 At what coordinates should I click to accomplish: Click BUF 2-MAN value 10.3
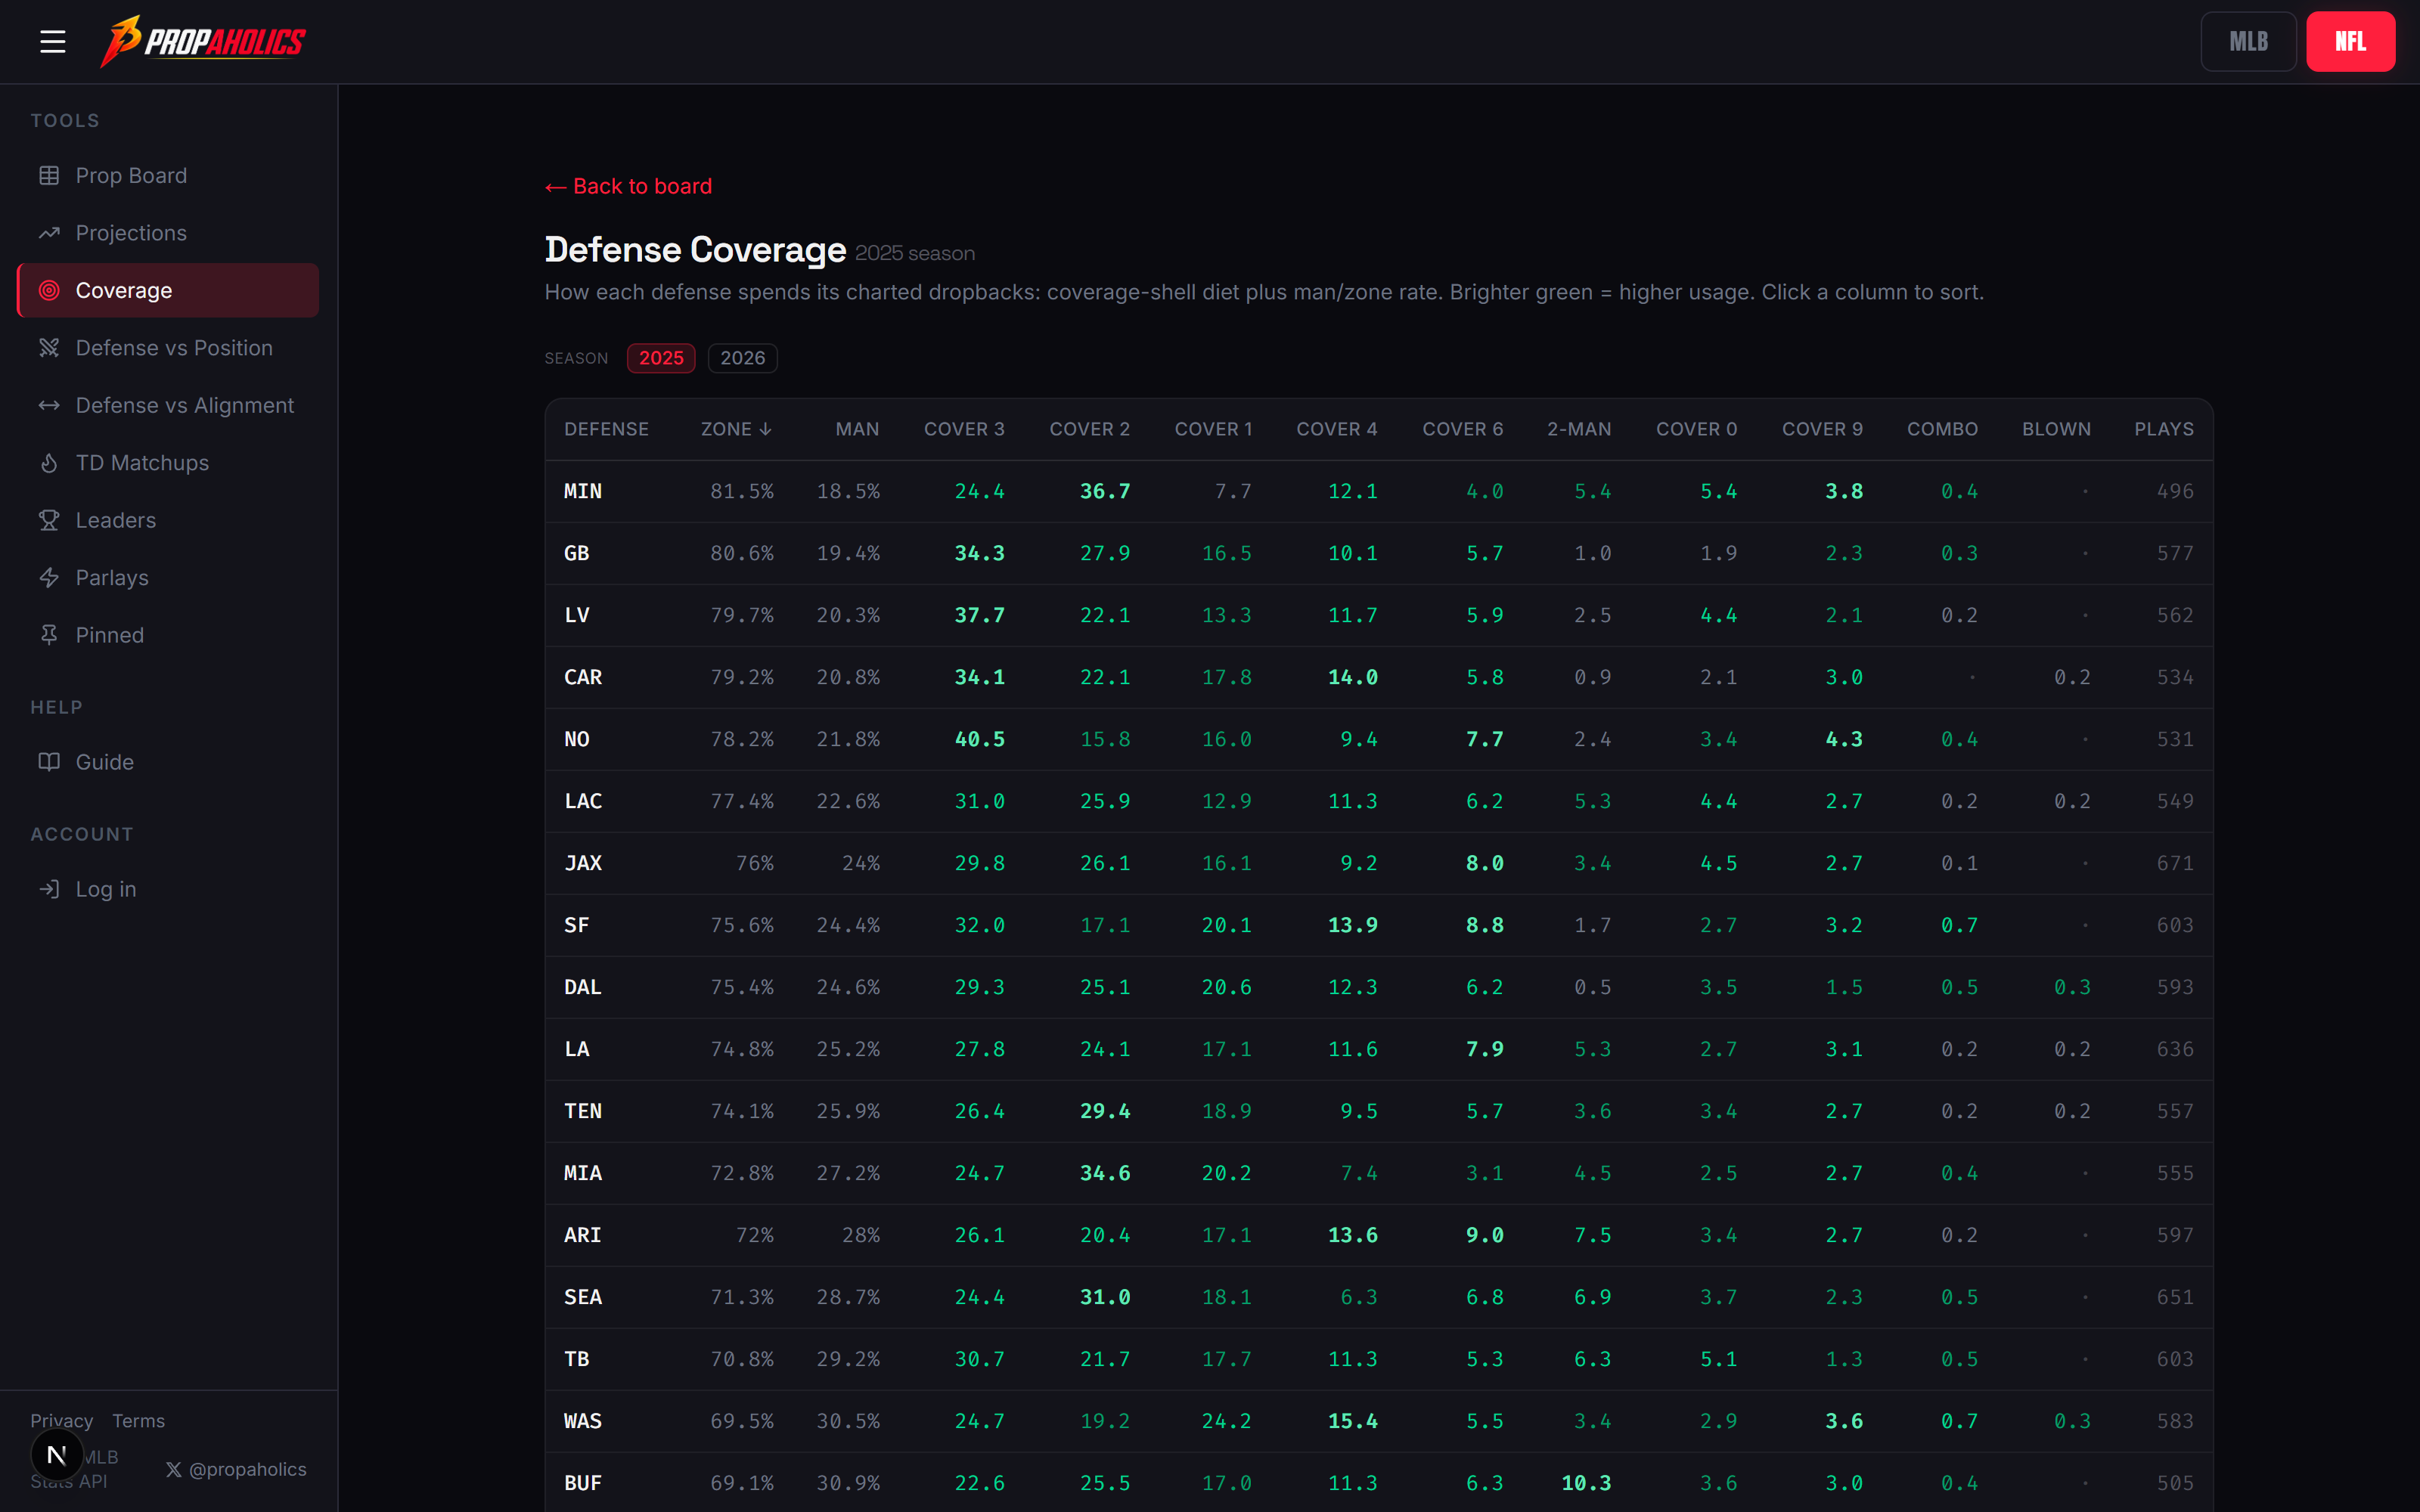click(x=1586, y=1483)
